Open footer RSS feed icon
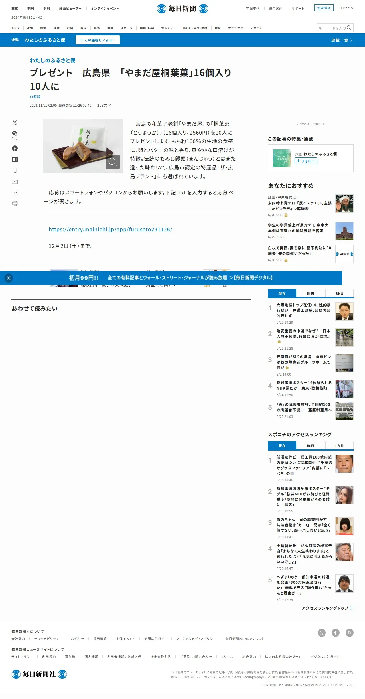The image size is (365, 699). pos(350,633)
